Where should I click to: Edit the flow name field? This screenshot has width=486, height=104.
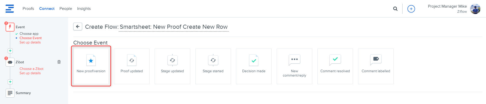(x=173, y=27)
